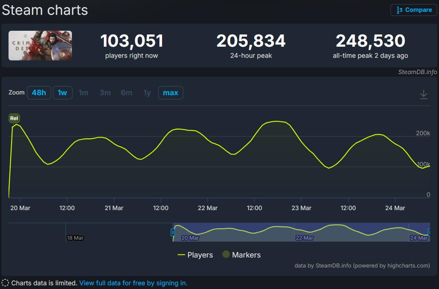Toggle the Players series in legend
Image resolution: width=439 pixels, height=289 pixels.
195,255
